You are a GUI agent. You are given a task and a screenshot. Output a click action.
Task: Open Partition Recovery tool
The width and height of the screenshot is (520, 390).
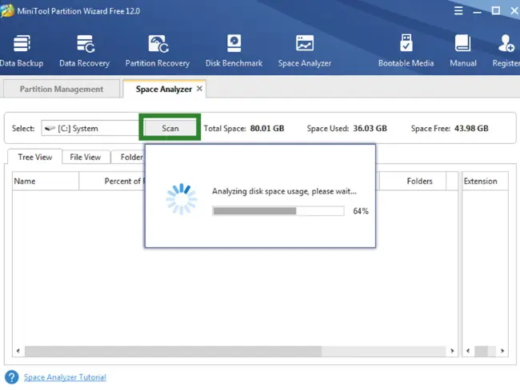point(158,50)
